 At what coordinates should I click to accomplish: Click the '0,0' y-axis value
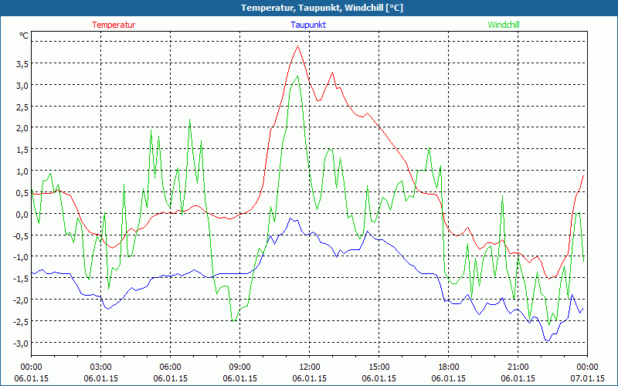click(22, 215)
